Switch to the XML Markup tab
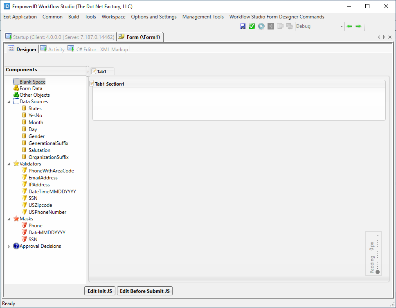Image resolution: width=396 pixels, height=308 pixels. click(x=114, y=49)
